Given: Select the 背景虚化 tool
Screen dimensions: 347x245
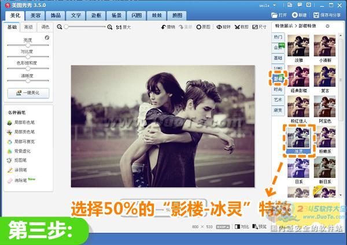Looking at the screenshot, I should tap(19, 151).
